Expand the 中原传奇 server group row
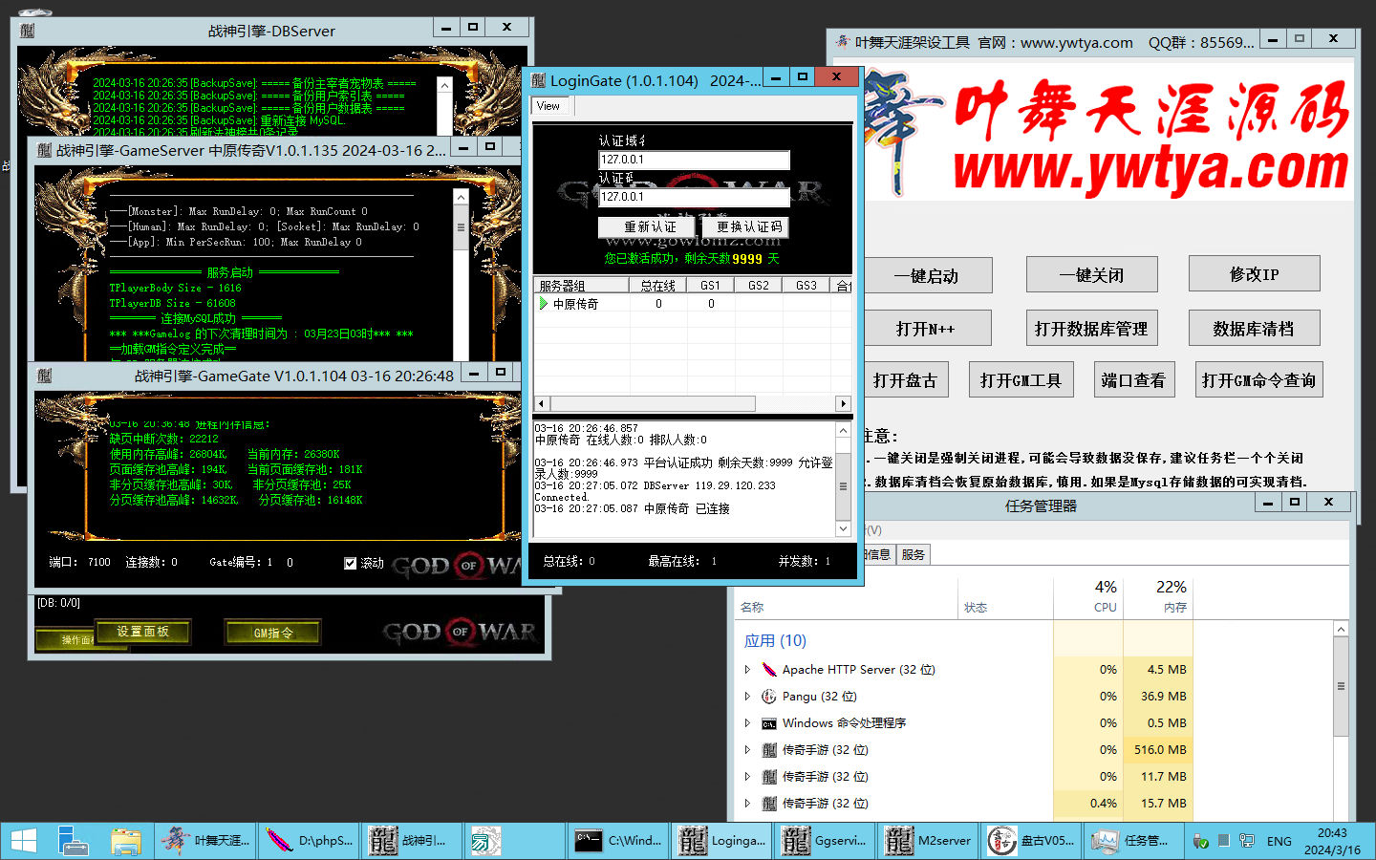This screenshot has height=860, width=1376. (x=544, y=303)
